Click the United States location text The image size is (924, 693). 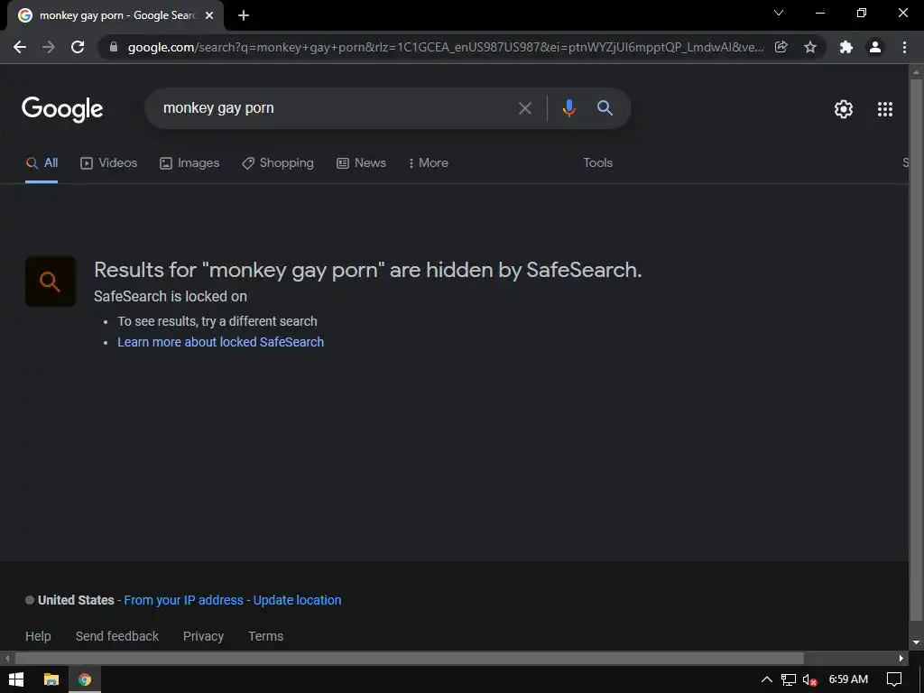pyautogui.click(x=76, y=600)
